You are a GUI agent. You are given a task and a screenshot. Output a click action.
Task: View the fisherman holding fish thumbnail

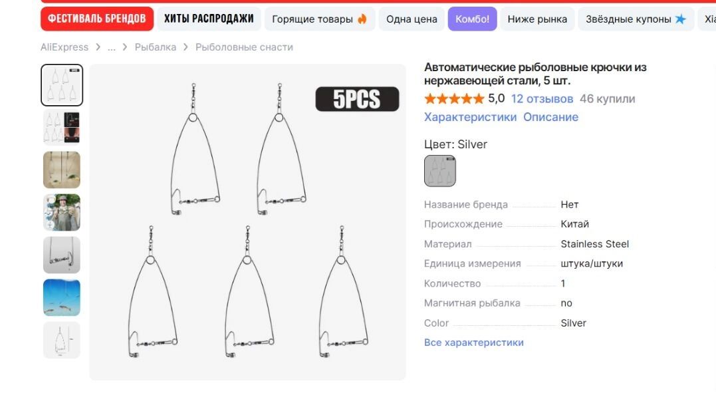pyautogui.click(x=62, y=213)
